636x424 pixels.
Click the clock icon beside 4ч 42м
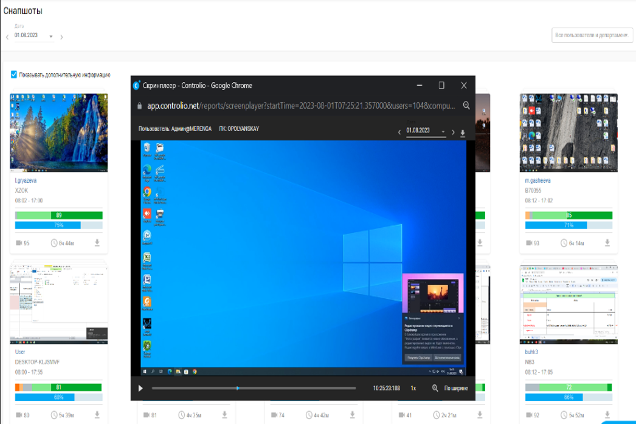(x=309, y=415)
